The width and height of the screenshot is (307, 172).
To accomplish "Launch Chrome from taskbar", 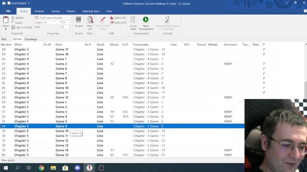I will click(x=41, y=168).
